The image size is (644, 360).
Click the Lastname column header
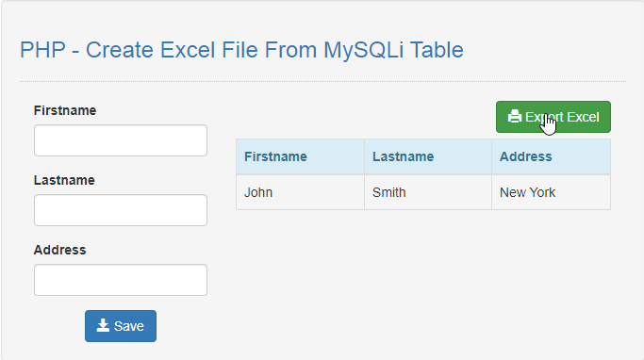428,156
